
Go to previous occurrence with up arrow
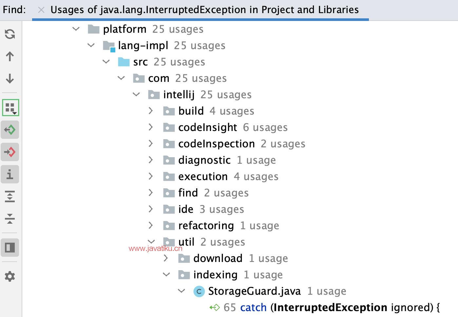10,56
